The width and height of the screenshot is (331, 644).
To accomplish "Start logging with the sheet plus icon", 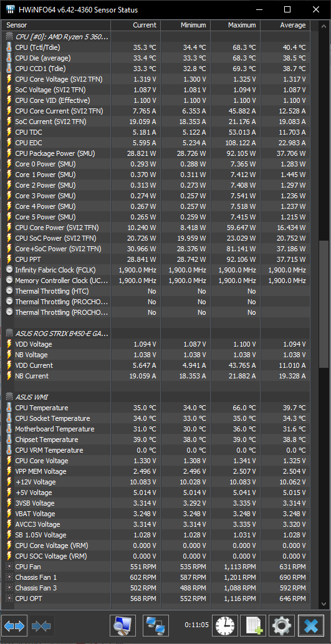I will tap(253, 626).
